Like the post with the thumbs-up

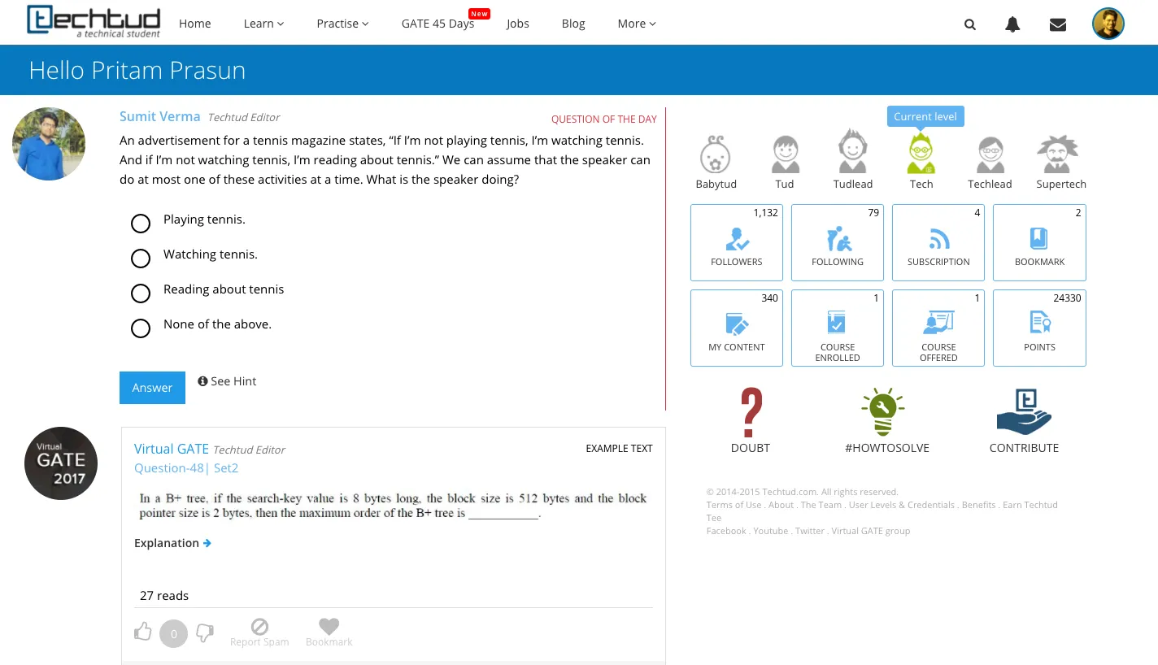143,632
